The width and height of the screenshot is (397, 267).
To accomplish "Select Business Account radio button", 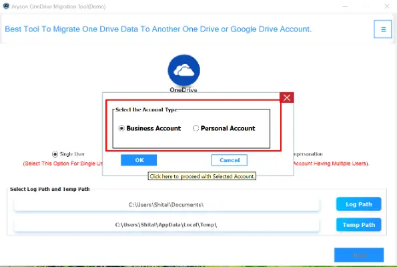I will 121,128.
